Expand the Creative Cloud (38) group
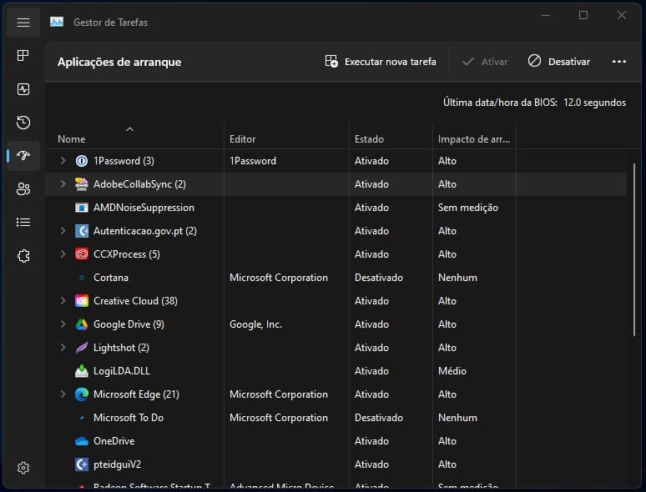Viewport: 646px width, 492px height. (x=63, y=301)
